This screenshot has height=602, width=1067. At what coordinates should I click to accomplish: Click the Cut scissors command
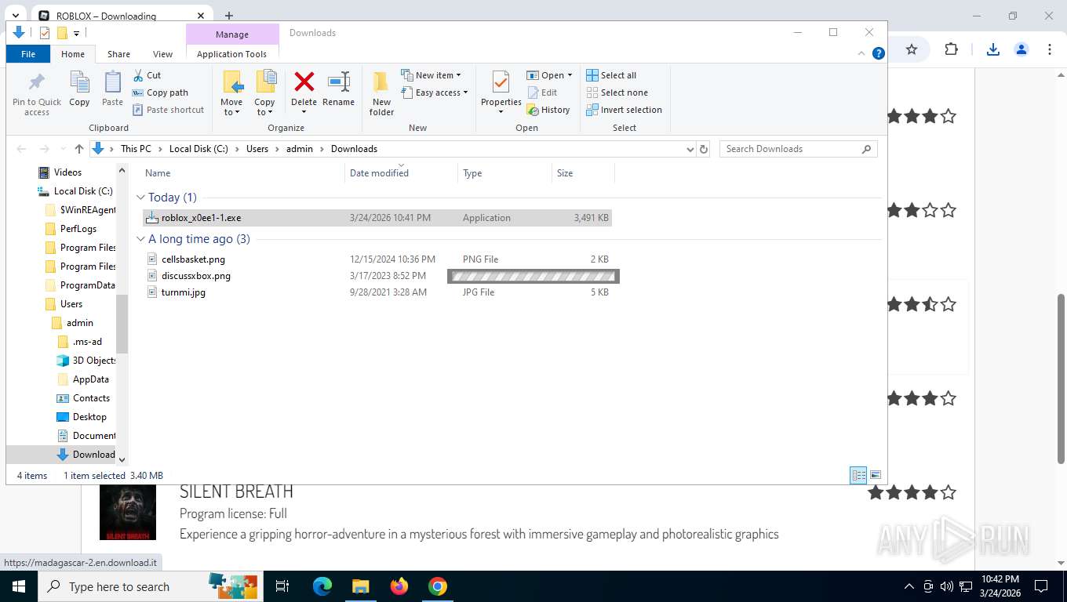click(x=147, y=75)
